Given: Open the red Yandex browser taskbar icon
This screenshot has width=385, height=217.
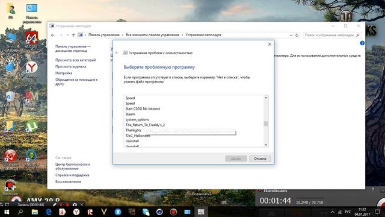Looking at the screenshot, I should point(76,212).
